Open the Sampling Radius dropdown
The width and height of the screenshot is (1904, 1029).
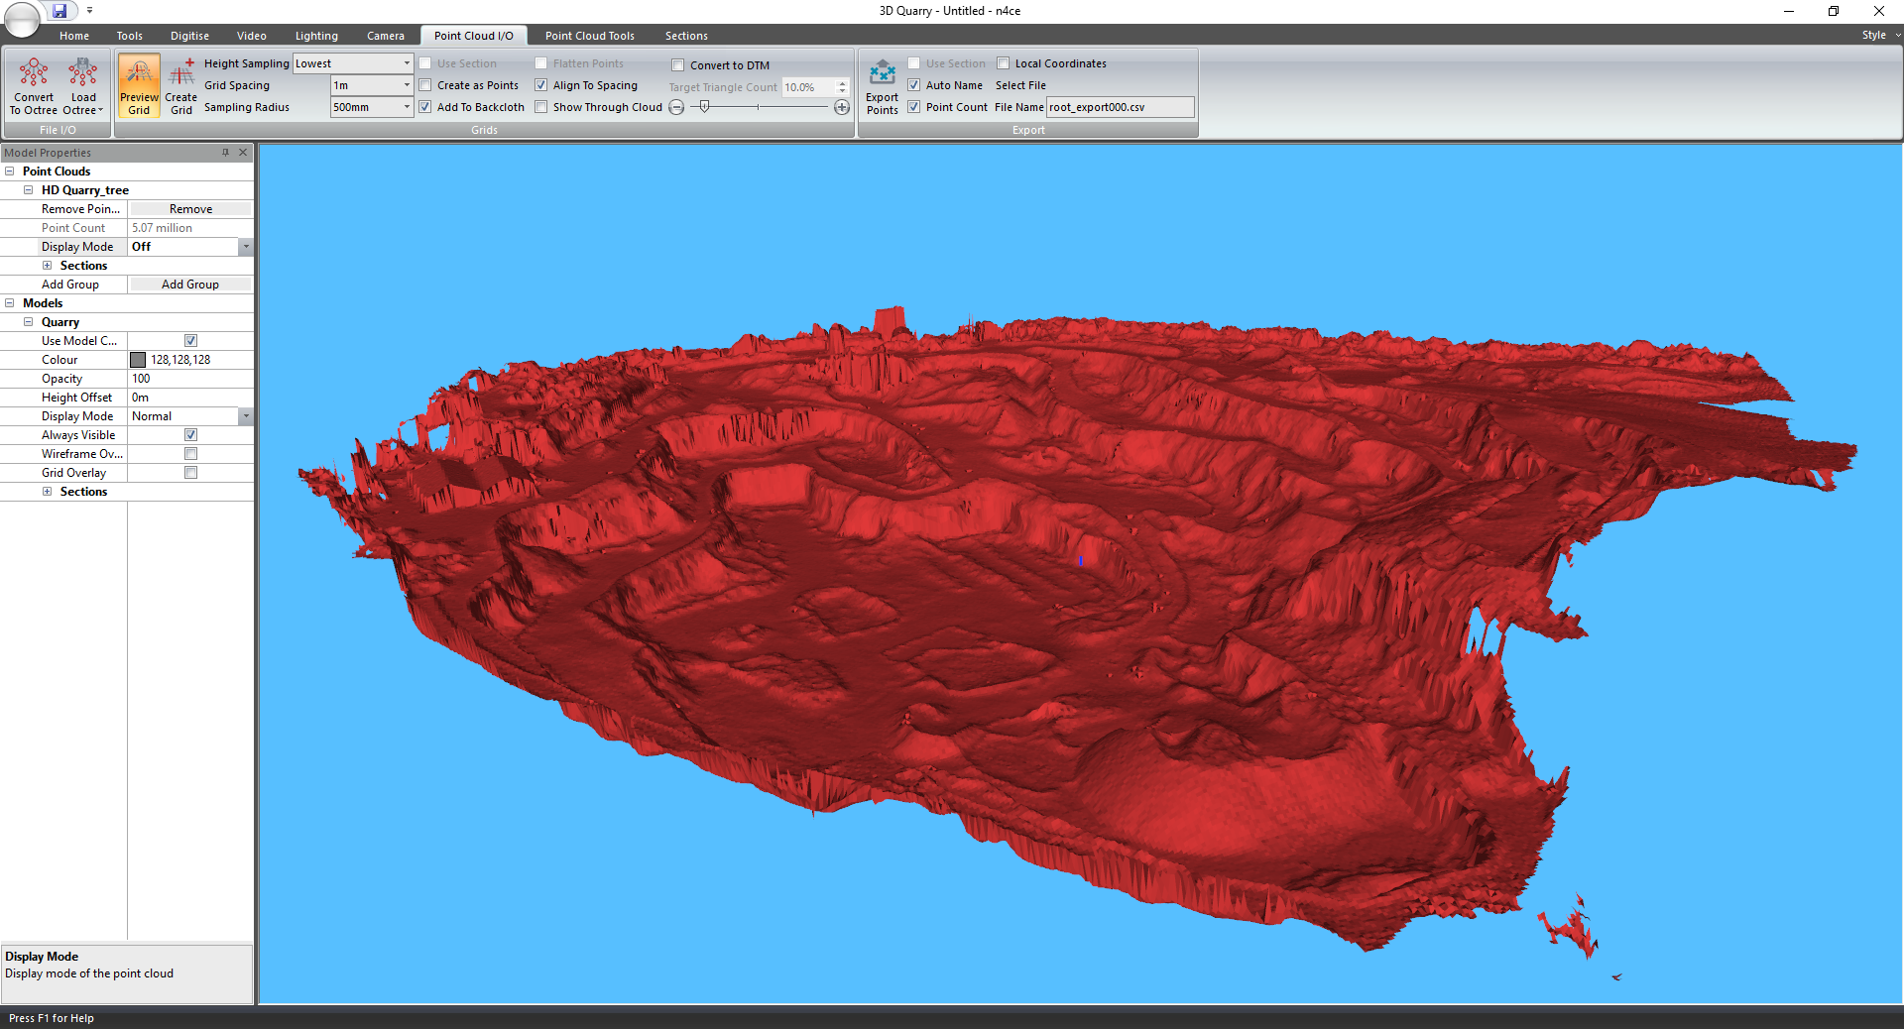[x=407, y=107]
